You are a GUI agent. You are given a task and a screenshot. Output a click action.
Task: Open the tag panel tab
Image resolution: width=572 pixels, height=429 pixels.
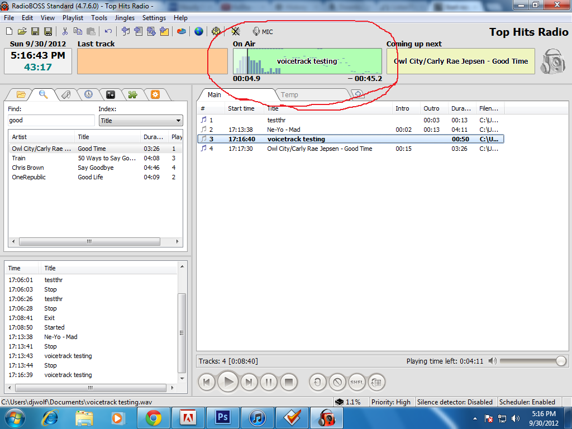click(66, 95)
